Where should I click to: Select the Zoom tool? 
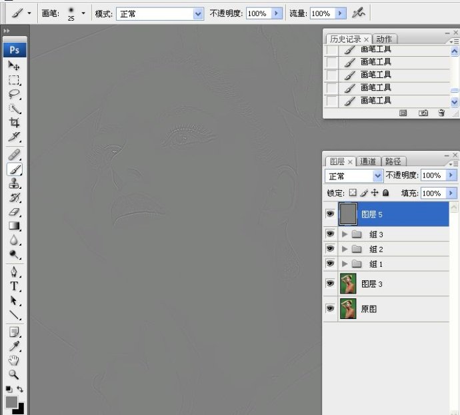pyautogui.click(x=14, y=374)
